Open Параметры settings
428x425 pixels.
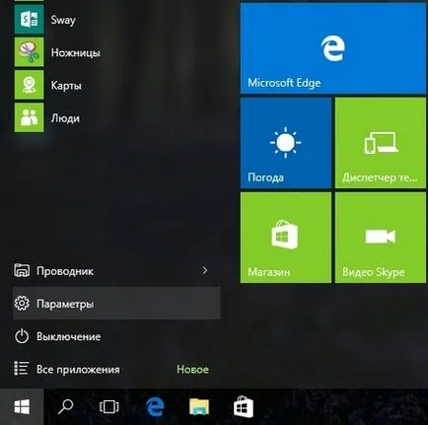pyautogui.click(x=116, y=303)
